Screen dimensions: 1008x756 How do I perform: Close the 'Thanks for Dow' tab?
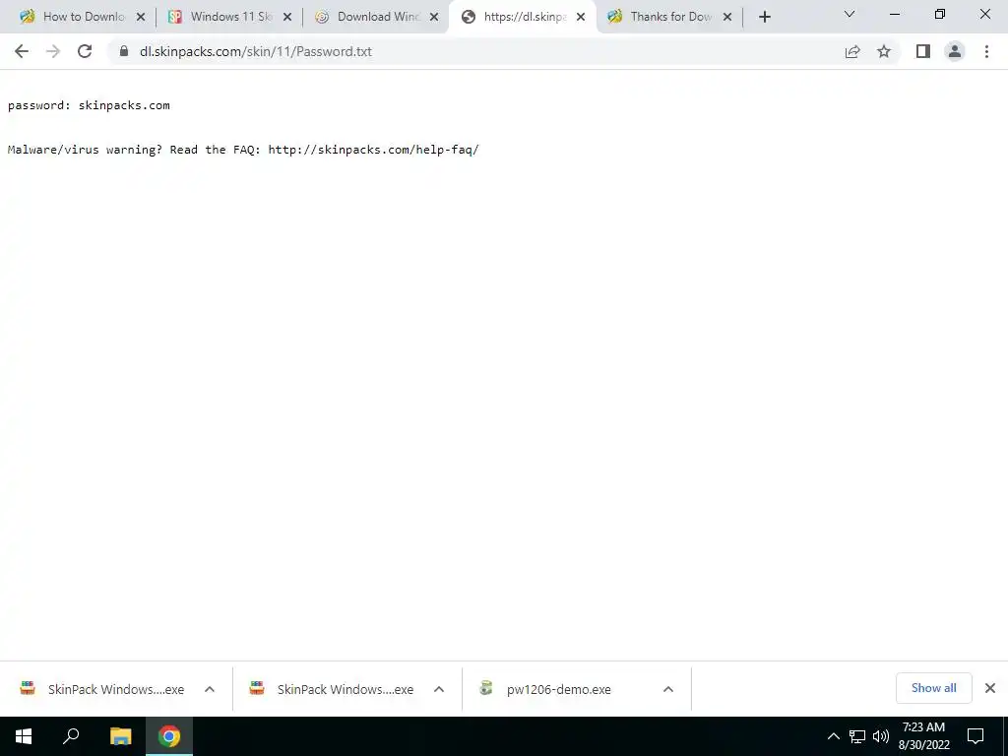point(727,18)
